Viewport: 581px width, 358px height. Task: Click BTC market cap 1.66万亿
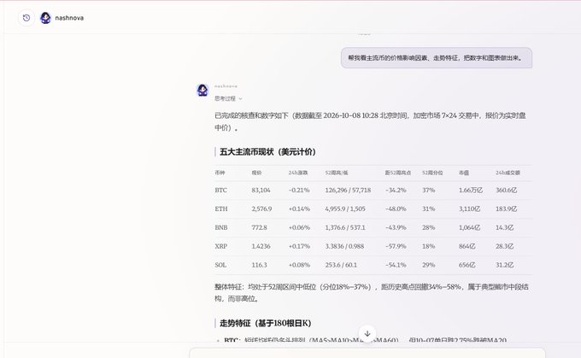click(x=471, y=191)
